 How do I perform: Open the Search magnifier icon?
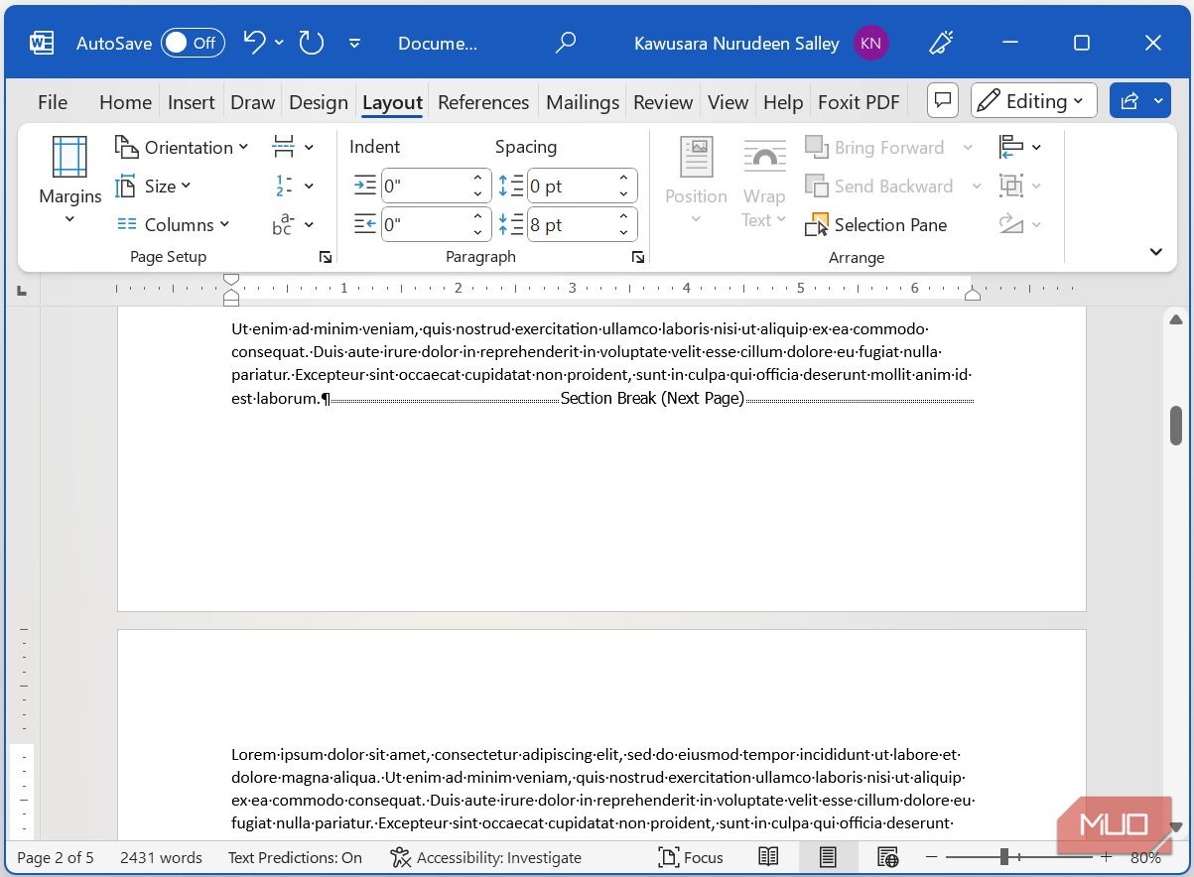[566, 43]
